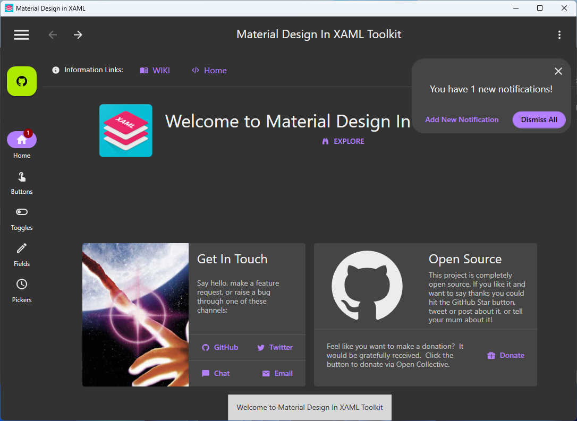Click the 'Get In Touch' card heading

pos(232,259)
